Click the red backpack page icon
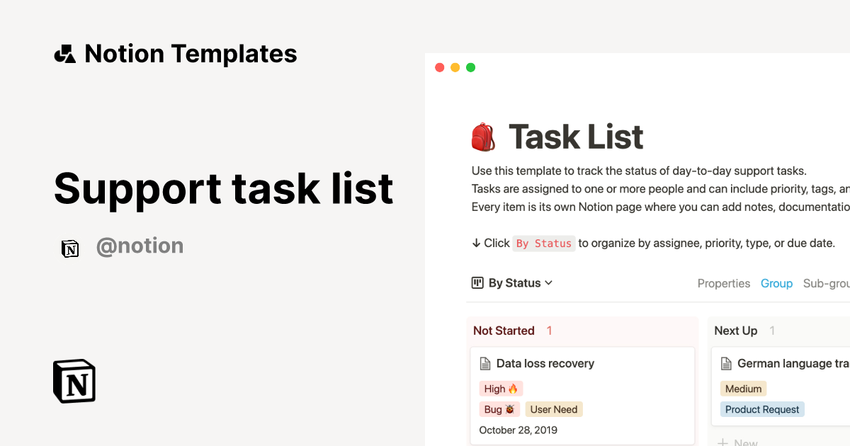 click(483, 137)
